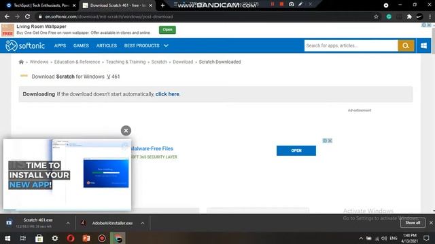Screen dimensions: 435x244
Task: Open Task View on the taskbar
Action: pos(23,238)
